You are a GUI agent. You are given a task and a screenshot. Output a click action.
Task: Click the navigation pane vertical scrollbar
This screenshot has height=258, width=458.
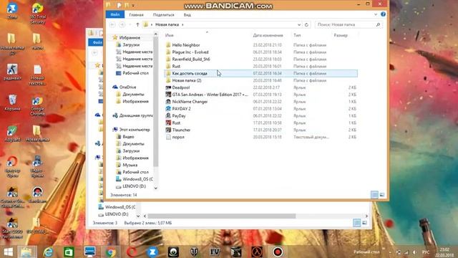coord(156,102)
